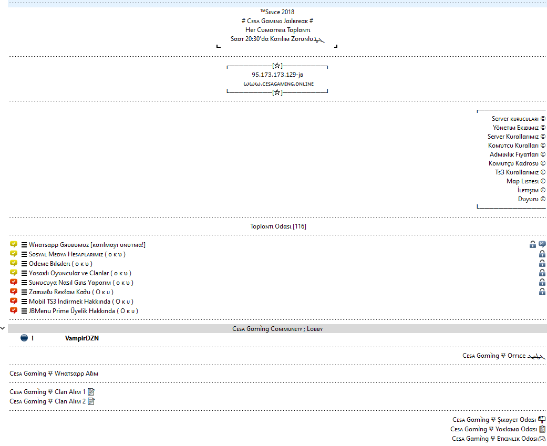Click the moderated M badge on Whatsapp Grubumuz row
Image resolution: width=547 pixels, height=446 pixels.
[542, 244]
